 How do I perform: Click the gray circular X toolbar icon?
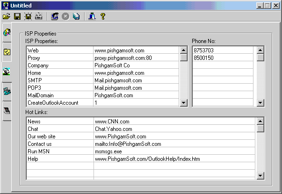coord(65,16)
